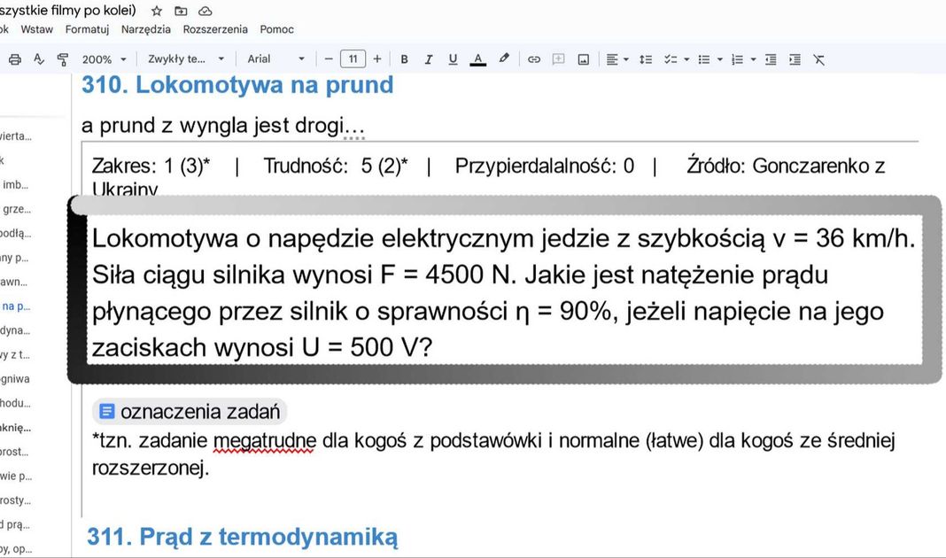Image resolution: width=946 pixels, height=558 pixels.
Task: Open the text color picker
Action: [478, 59]
